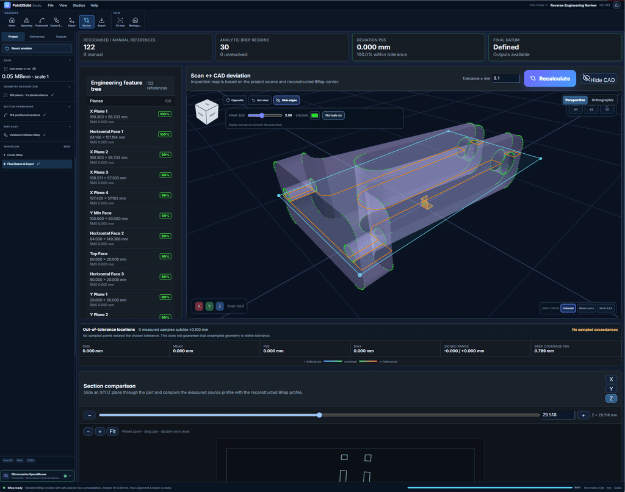The image size is (625, 492).
Task: Click the Fit view icon
Action: [120, 21]
